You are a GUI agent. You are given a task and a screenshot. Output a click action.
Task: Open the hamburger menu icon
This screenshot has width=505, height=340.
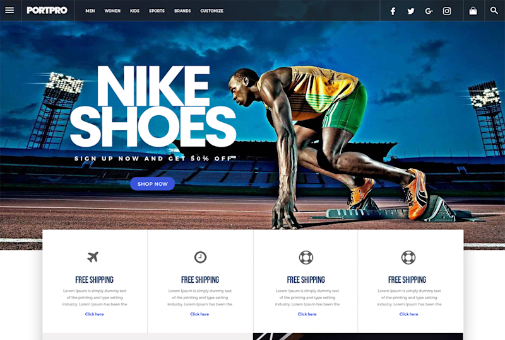coord(9,11)
